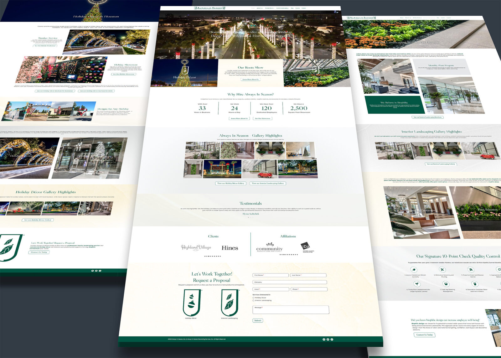Image resolution: width=501 pixels, height=358 pixels.
Task: Open the Hines client logo
Action: [x=230, y=248]
